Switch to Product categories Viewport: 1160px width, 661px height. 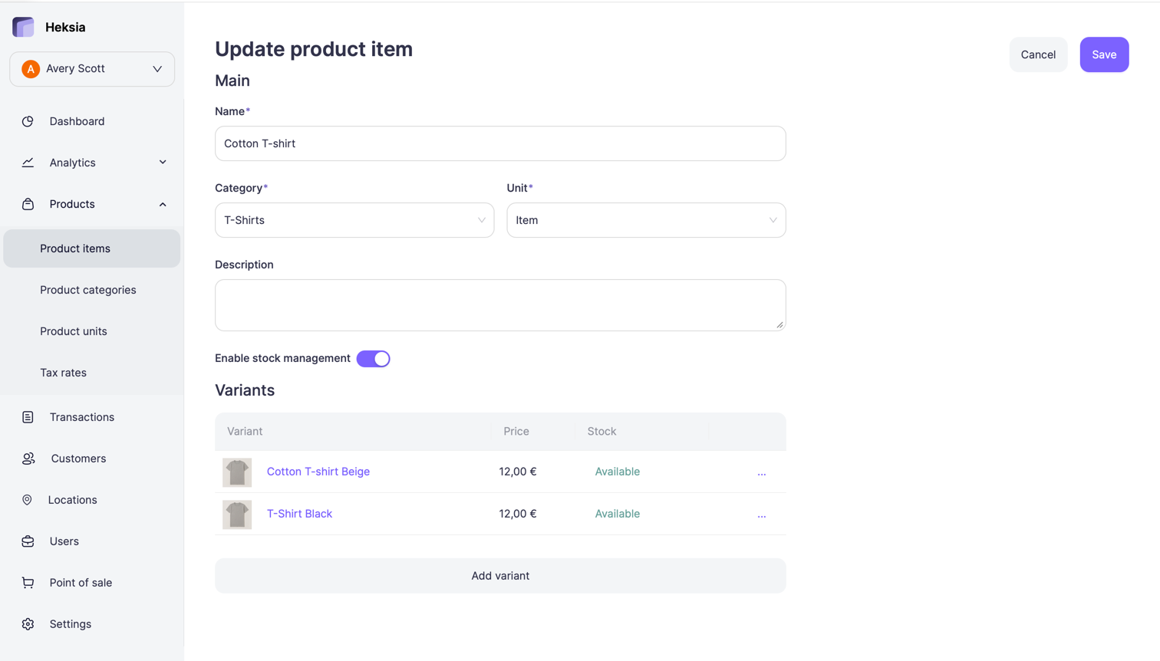point(88,290)
